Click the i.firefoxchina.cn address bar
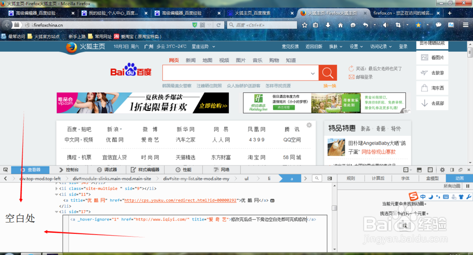 pyautogui.click(x=111, y=25)
